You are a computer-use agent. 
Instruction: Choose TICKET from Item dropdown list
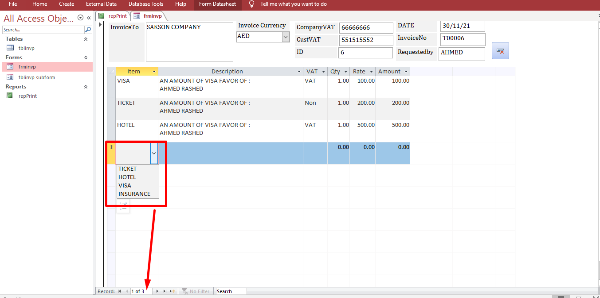(x=137, y=168)
